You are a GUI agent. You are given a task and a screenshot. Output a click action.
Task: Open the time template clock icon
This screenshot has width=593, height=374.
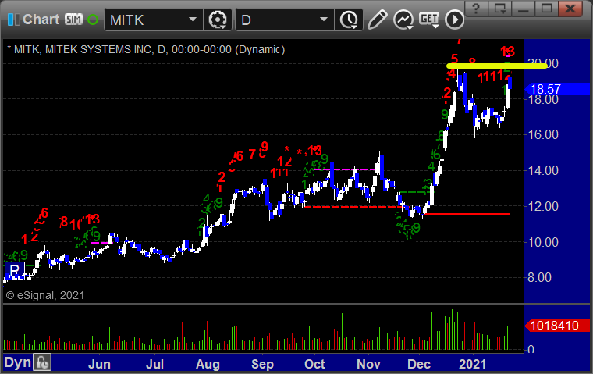pos(349,20)
